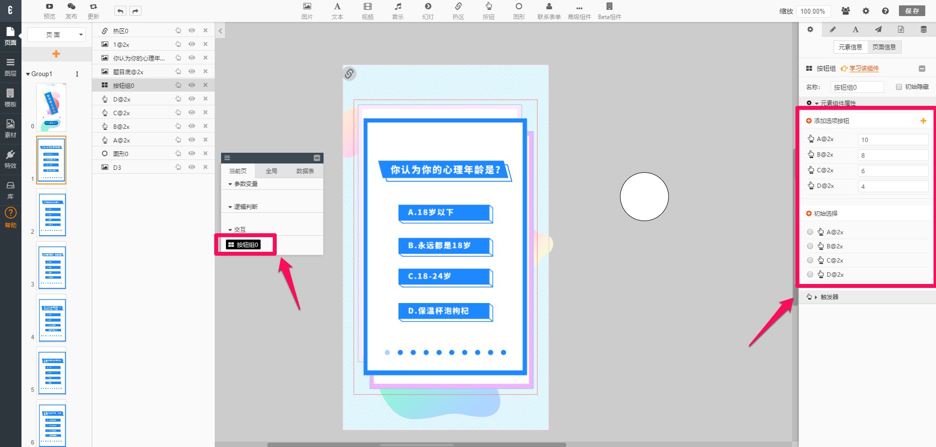The image size is (936, 447).
Task: Edit the A@2x score value field
Action: (x=893, y=140)
